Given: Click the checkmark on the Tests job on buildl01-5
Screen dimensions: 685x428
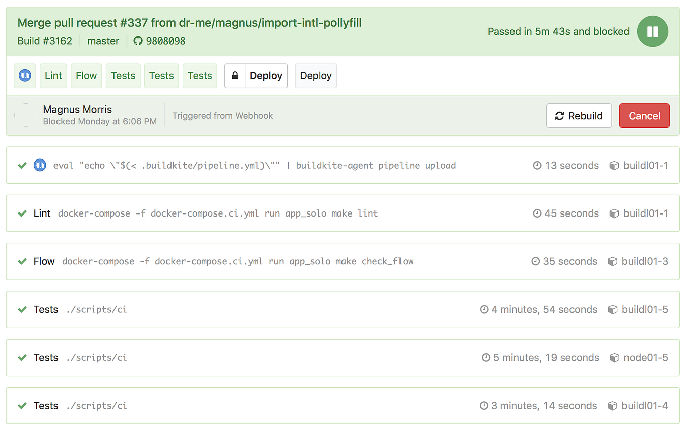Looking at the screenshot, I should click(x=22, y=309).
